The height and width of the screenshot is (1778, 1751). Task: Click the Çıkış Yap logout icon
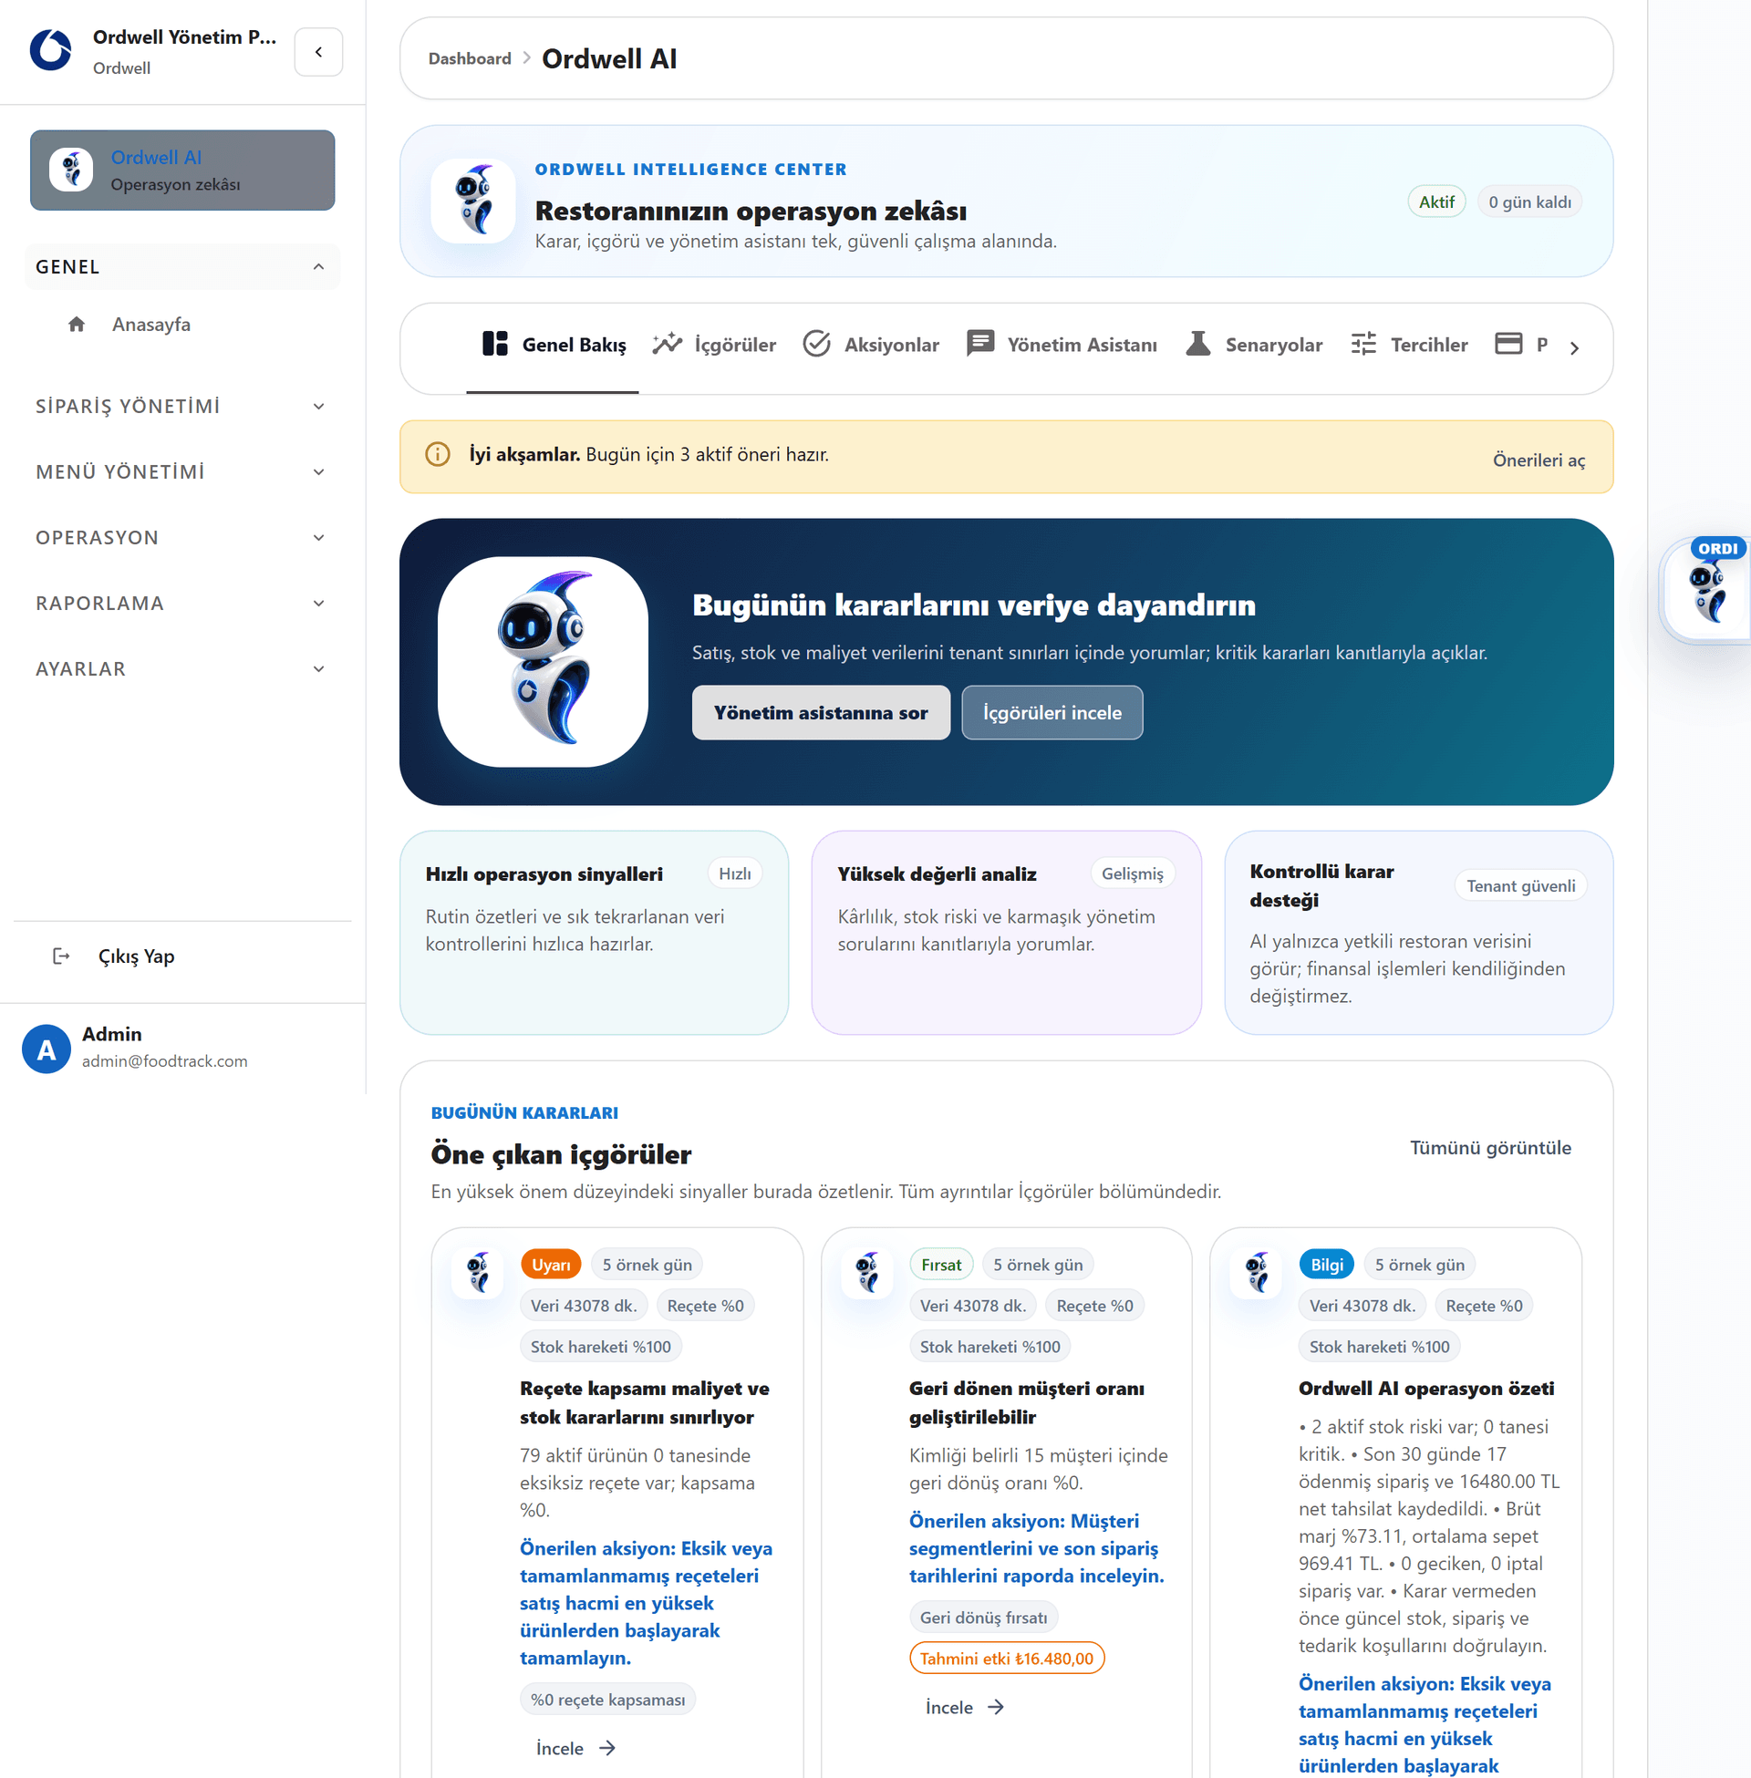[x=61, y=956]
